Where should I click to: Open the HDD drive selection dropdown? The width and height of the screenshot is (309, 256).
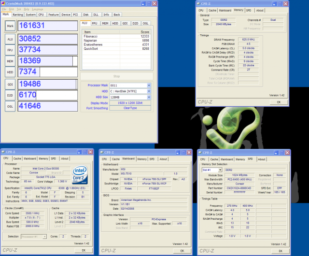[149, 91]
